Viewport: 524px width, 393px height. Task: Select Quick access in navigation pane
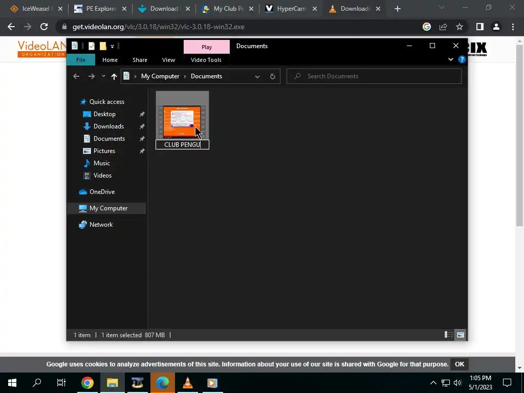pyautogui.click(x=106, y=102)
